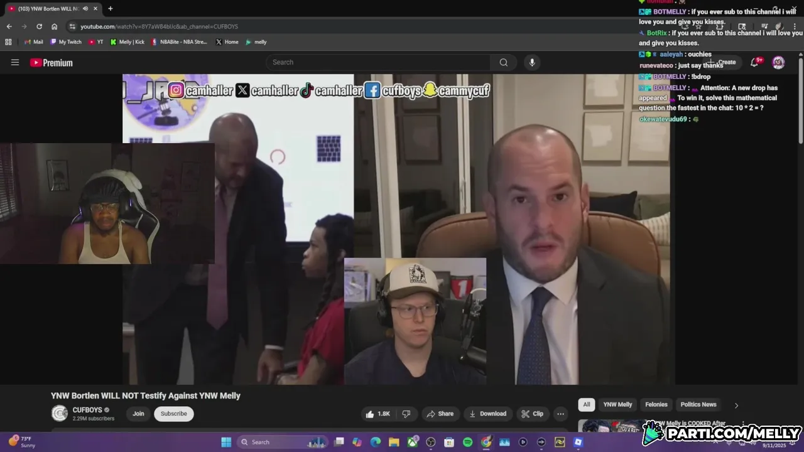Viewport: 804px width, 452px height.
Task: Click the YouTube Premium logo
Action: [52, 63]
